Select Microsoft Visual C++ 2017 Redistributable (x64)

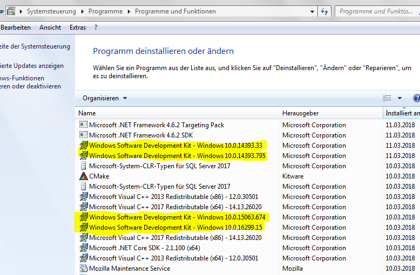[175, 207]
